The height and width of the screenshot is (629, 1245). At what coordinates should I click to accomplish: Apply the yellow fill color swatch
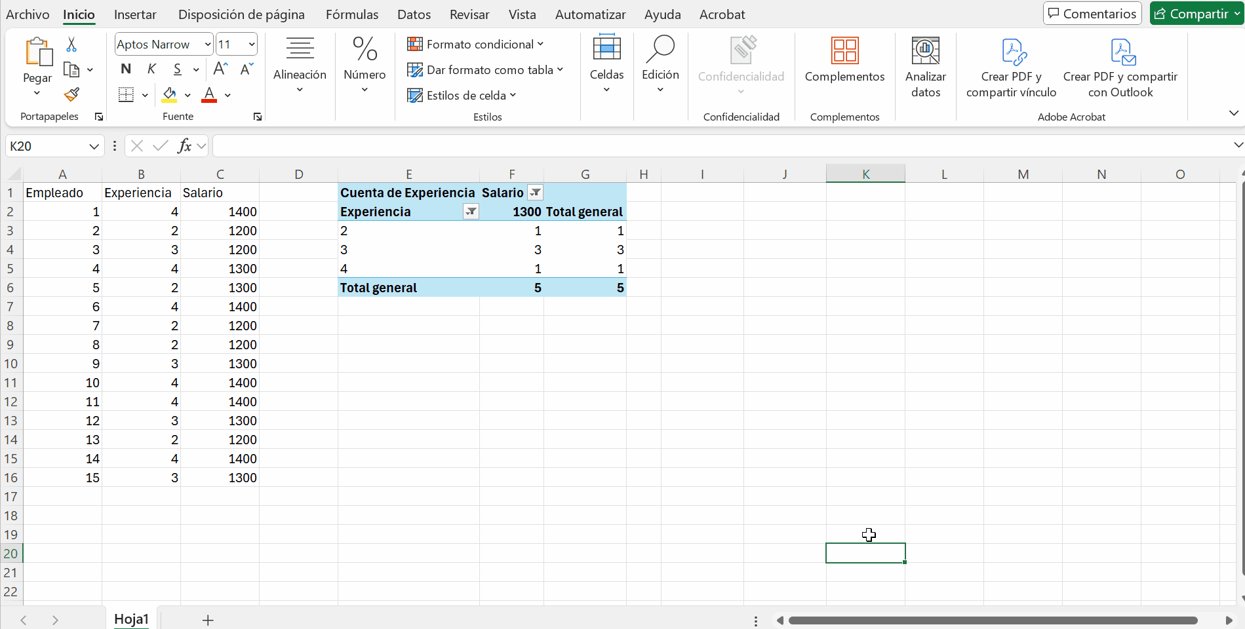[169, 95]
